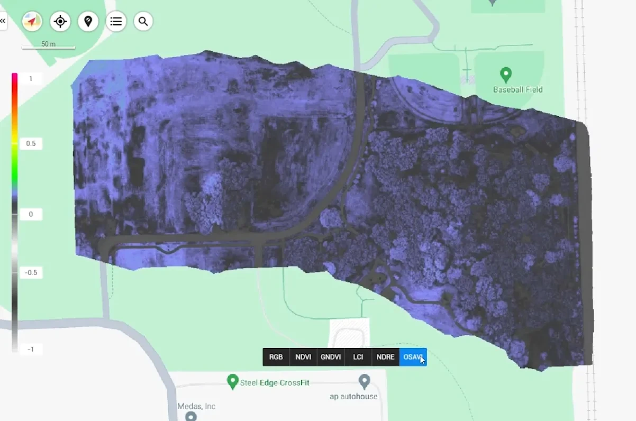636x421 pixels.
Task: Click the color legend gradient bar
Action: coord(15,213)
